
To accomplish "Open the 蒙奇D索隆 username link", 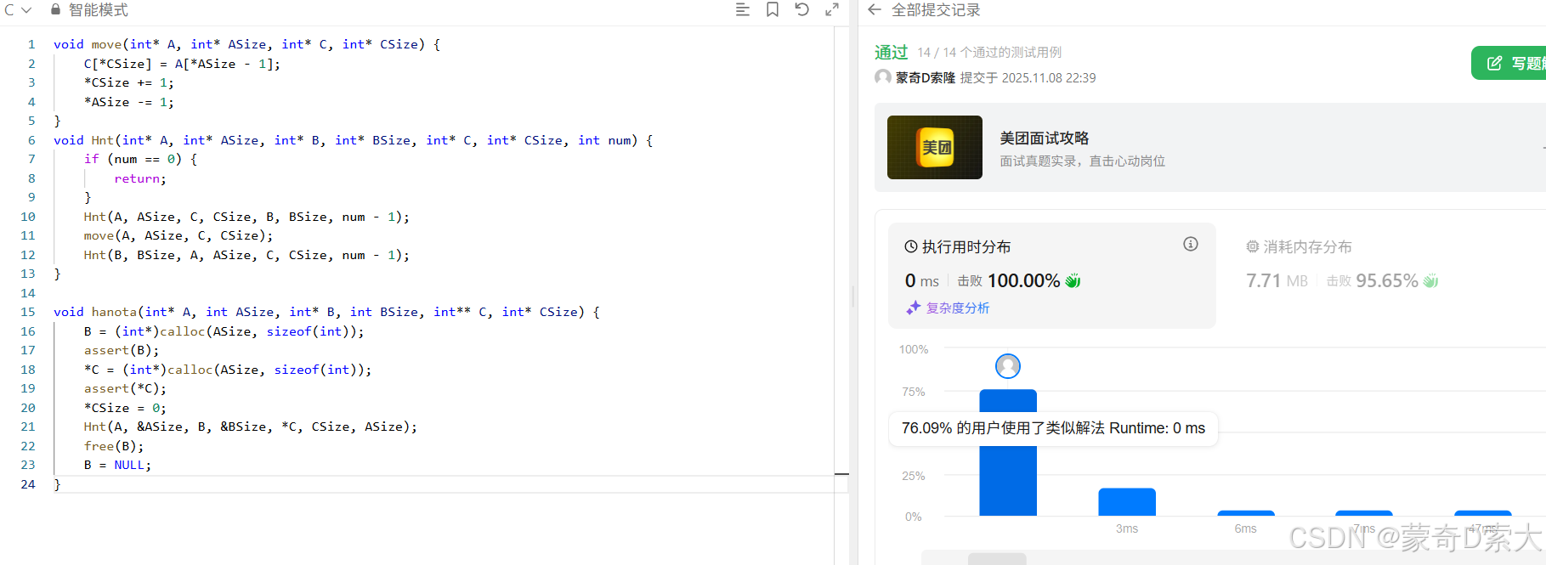I will pos(926,77).
